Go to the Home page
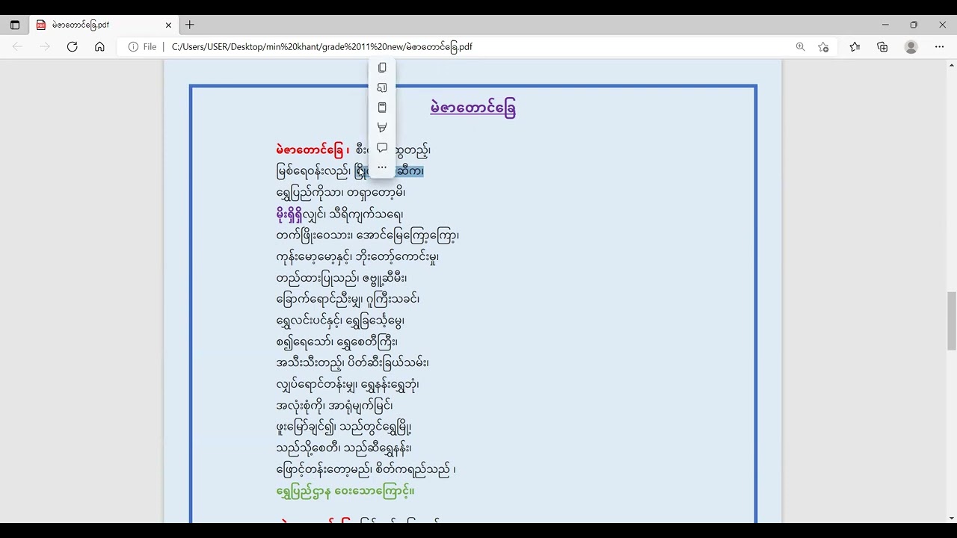Viewport: 957px width, 538px height. point(99,46)
